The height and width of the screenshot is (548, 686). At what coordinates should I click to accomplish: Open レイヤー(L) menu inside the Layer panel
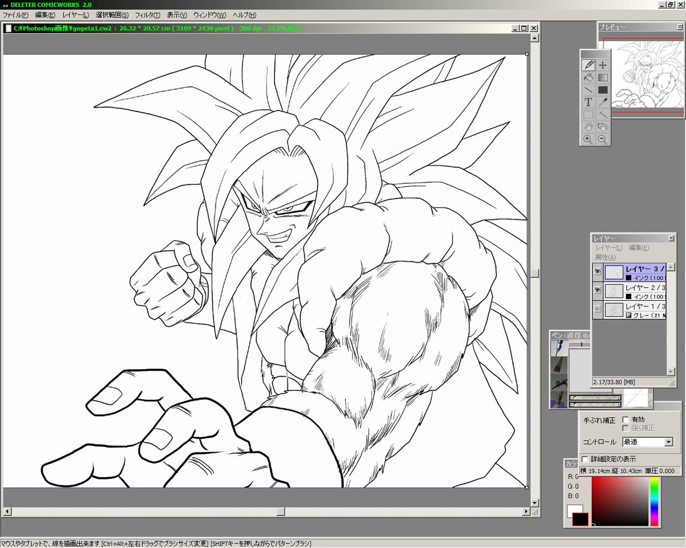click(609, 248)
